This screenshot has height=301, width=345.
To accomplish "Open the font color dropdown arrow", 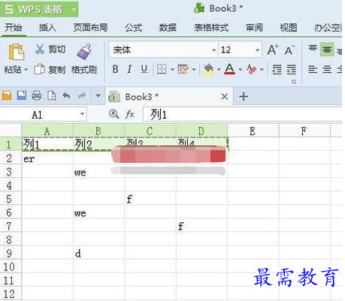I will click(x=241, y=70).
